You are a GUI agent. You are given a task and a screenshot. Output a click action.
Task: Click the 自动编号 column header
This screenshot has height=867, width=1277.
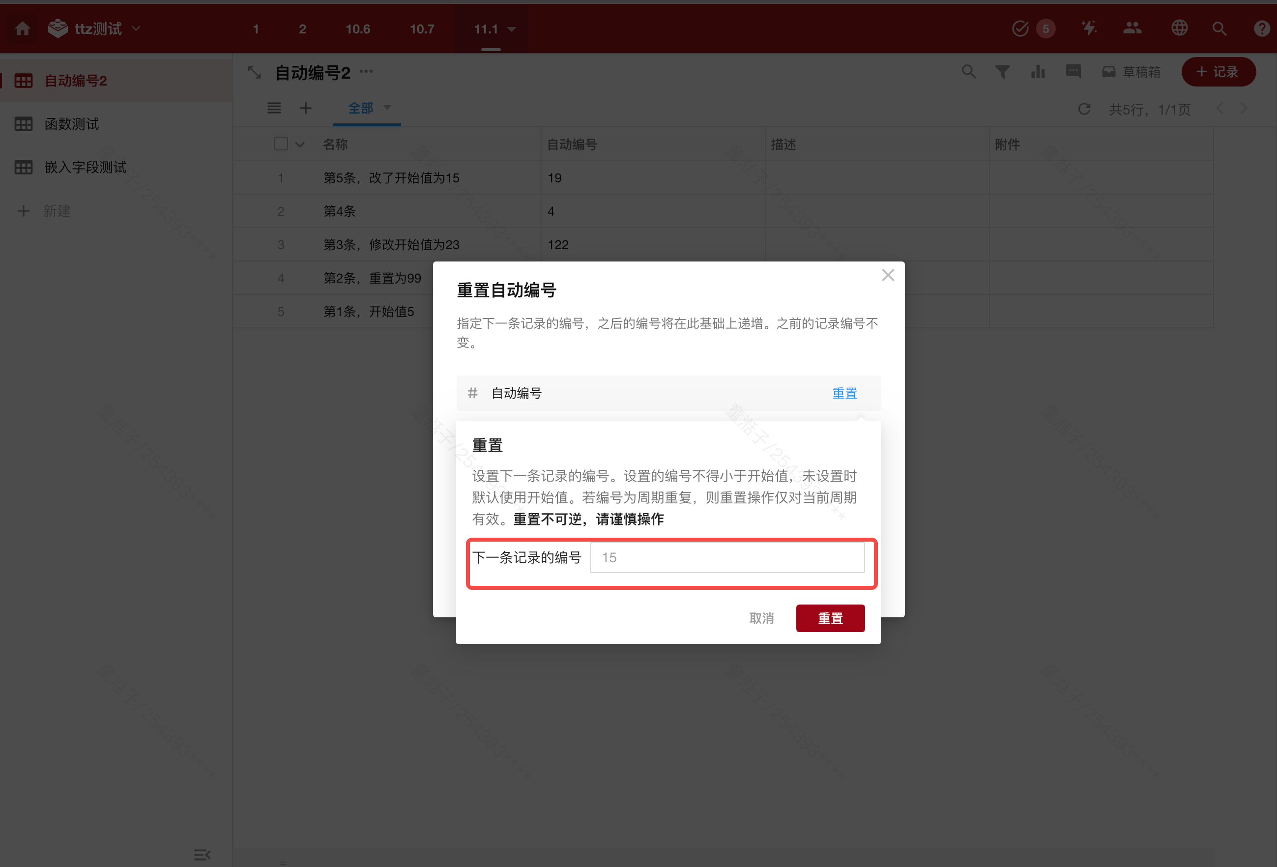[572, 144]
